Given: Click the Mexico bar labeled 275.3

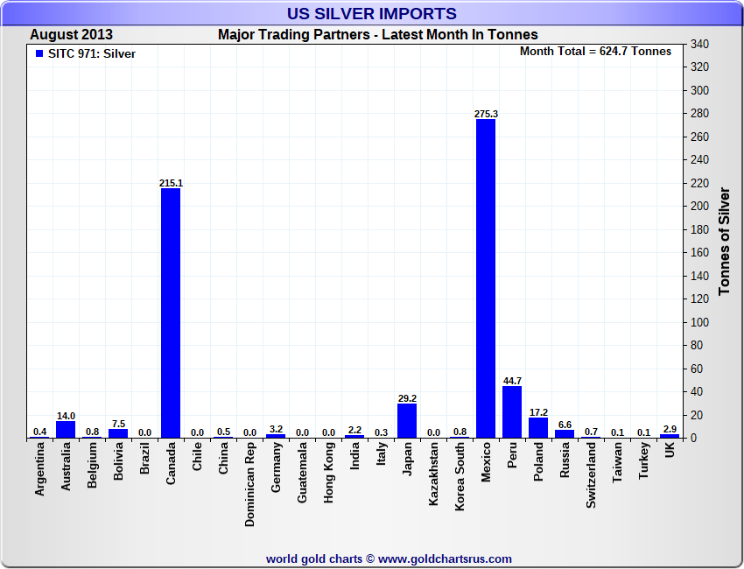Looking at the screenshot, I should [x=486, y=278].
